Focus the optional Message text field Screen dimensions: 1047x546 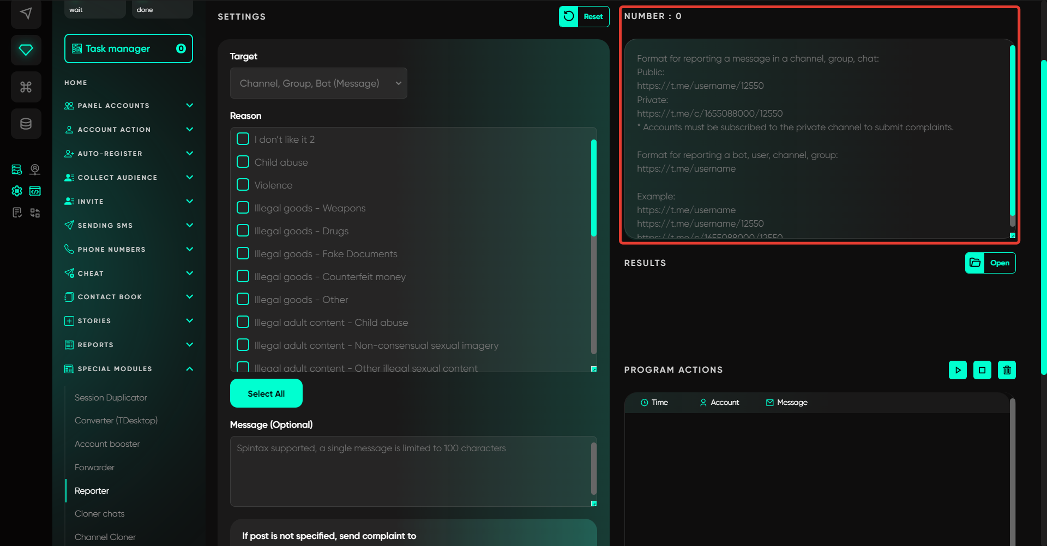point(410,471)
